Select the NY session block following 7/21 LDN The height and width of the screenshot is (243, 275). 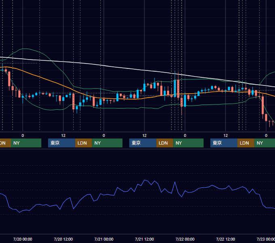pyautogui.click(x=188, y=143)
